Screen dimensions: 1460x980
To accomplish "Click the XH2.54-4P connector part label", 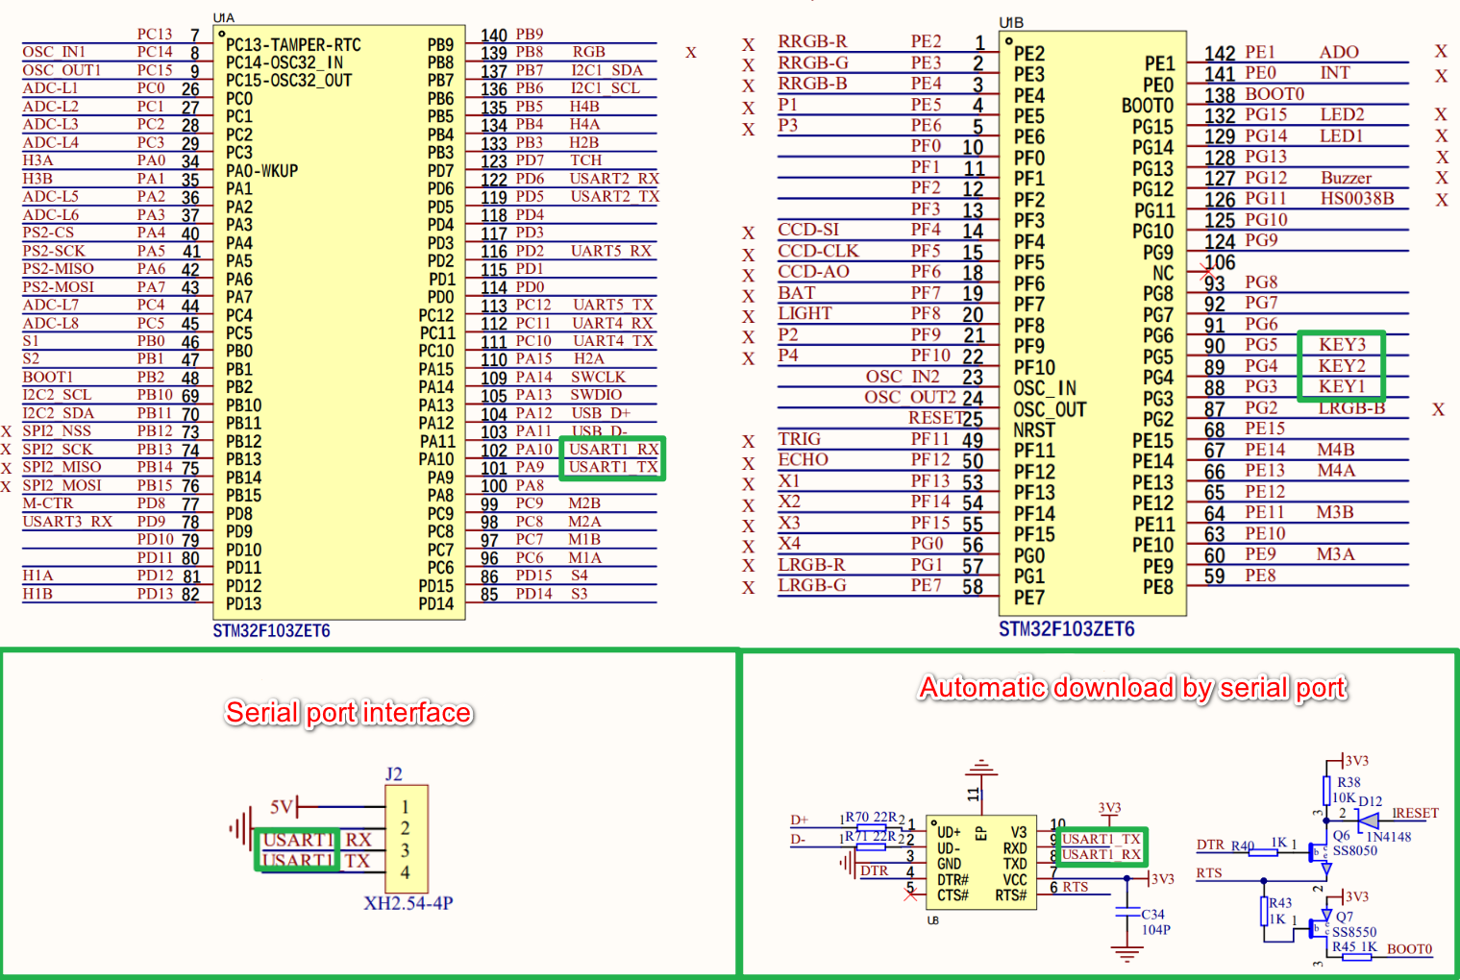I will (408, 903).
